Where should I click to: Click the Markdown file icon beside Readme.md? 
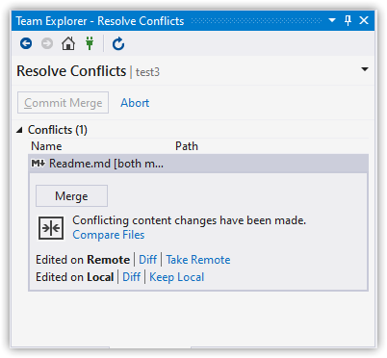point(39,164)
